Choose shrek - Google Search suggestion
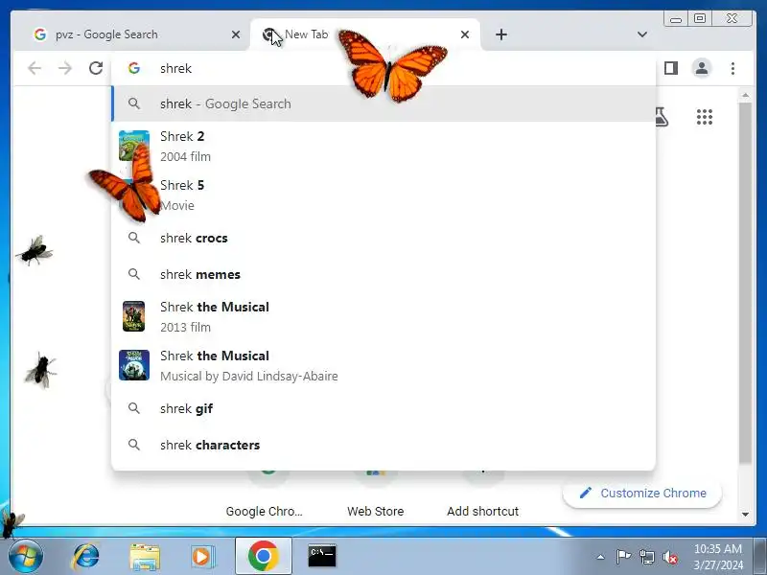The image size is (767, 575). [x=384, y=103]
